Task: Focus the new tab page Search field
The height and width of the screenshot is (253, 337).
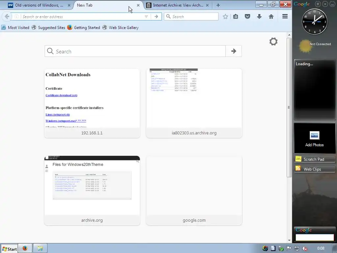Action: pos(135,51)
